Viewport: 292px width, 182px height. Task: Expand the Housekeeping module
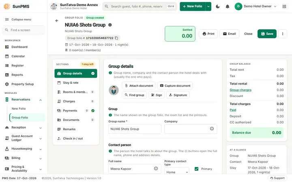tap(41, 149)
